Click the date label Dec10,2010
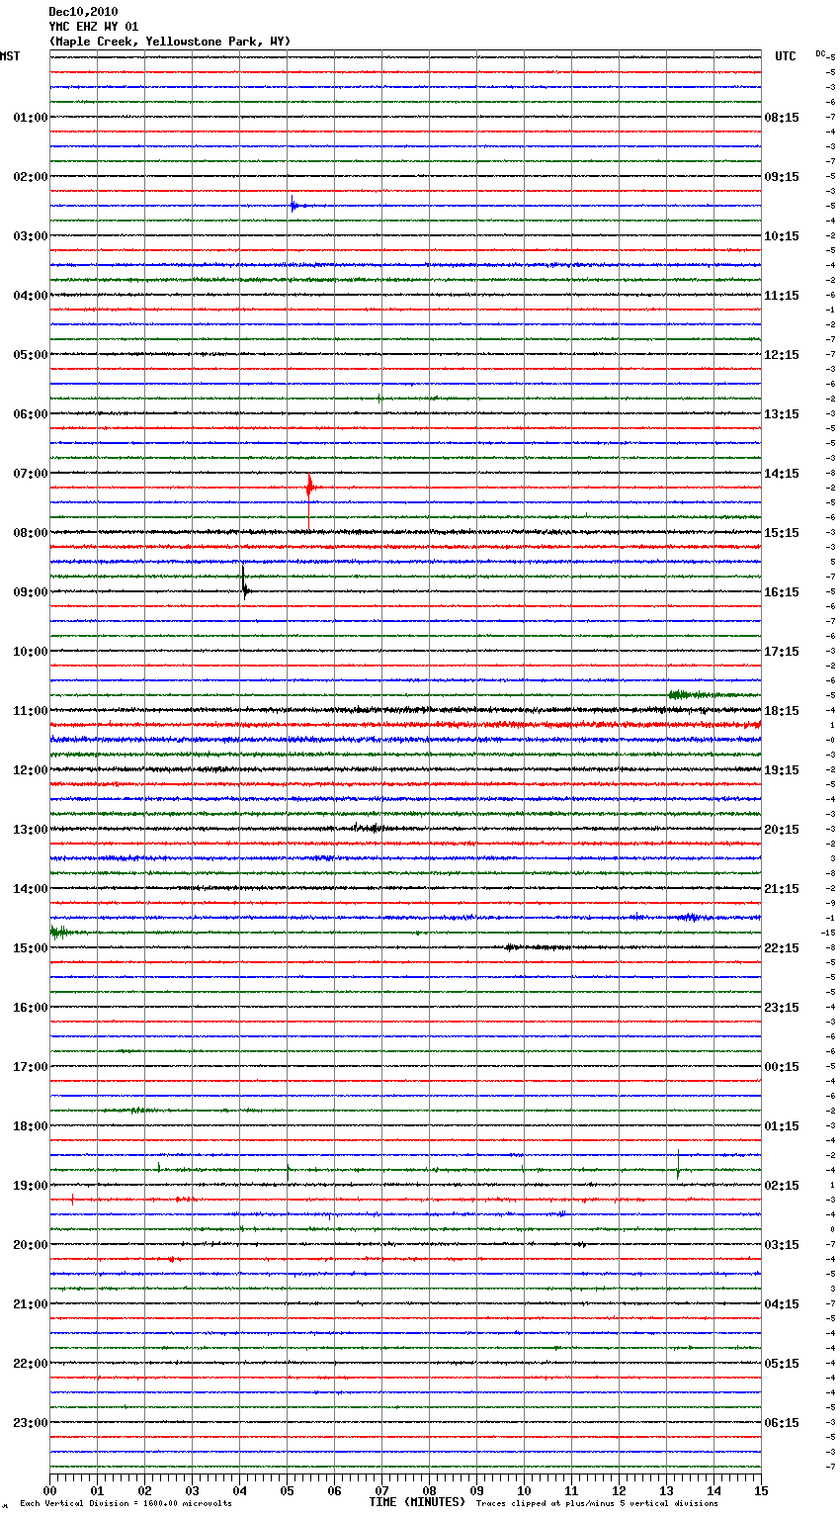Viewport: 840px width, 1517px height. tap(83, 12)
